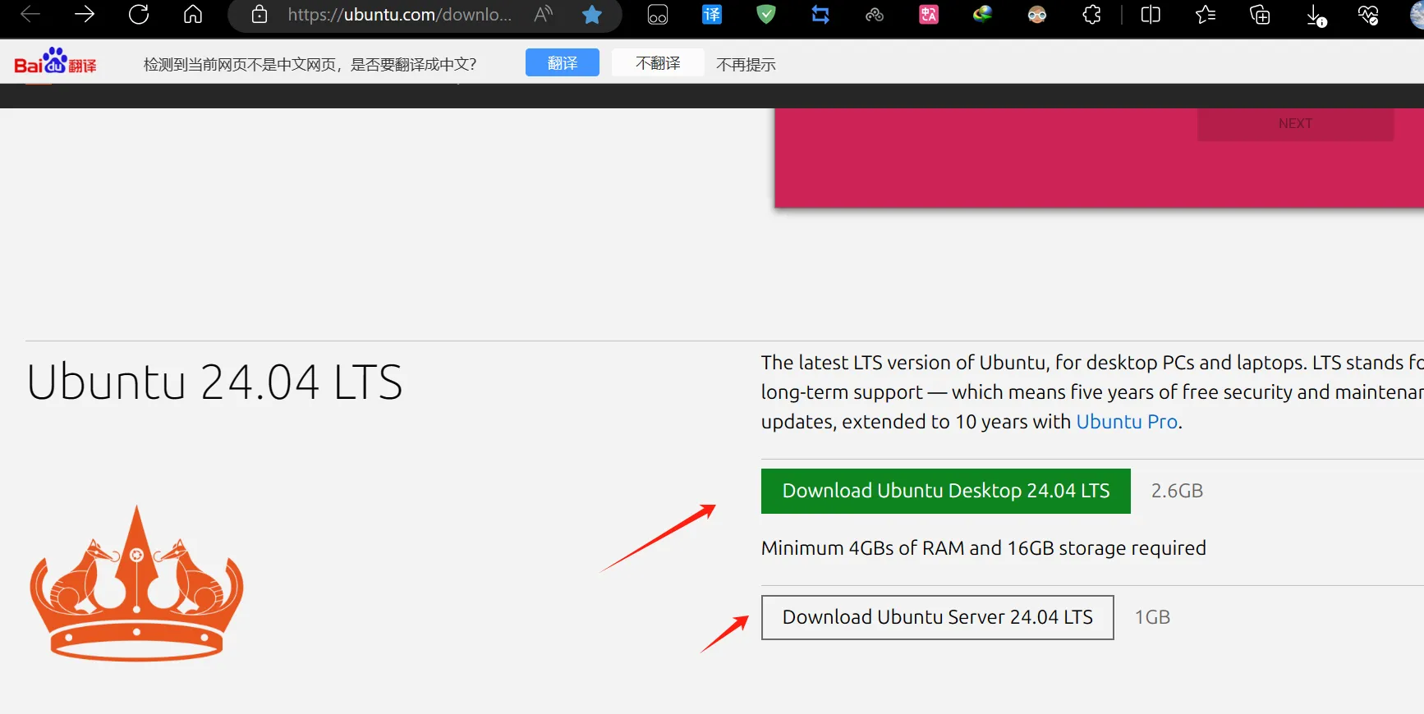Open the blue translate extension icon
The image size is (1424, 714).
712,15
